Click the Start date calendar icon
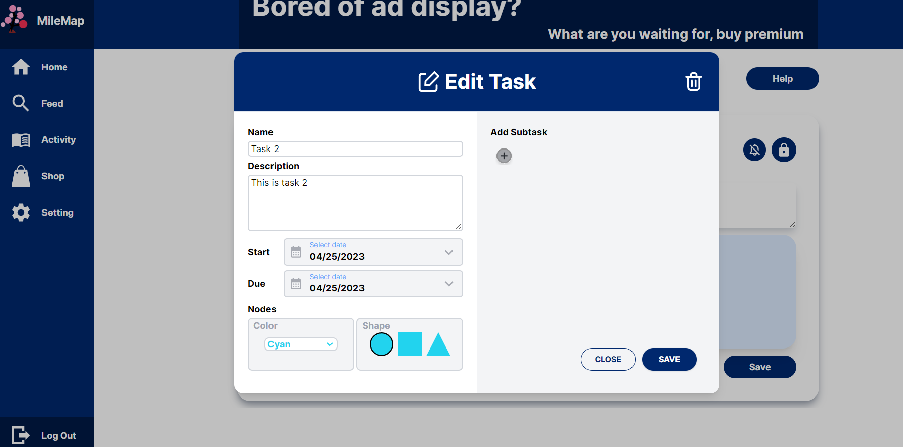 tap(296, 252)
